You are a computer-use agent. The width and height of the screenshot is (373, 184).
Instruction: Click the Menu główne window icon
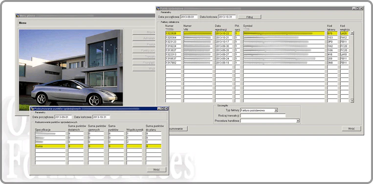pos(18,16)
